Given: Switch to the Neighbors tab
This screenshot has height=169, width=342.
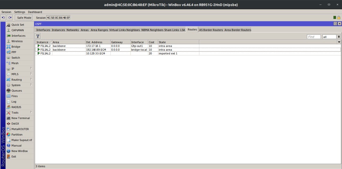Looking at the screenshot, I should pyautogui.click(x=133, y=30).
